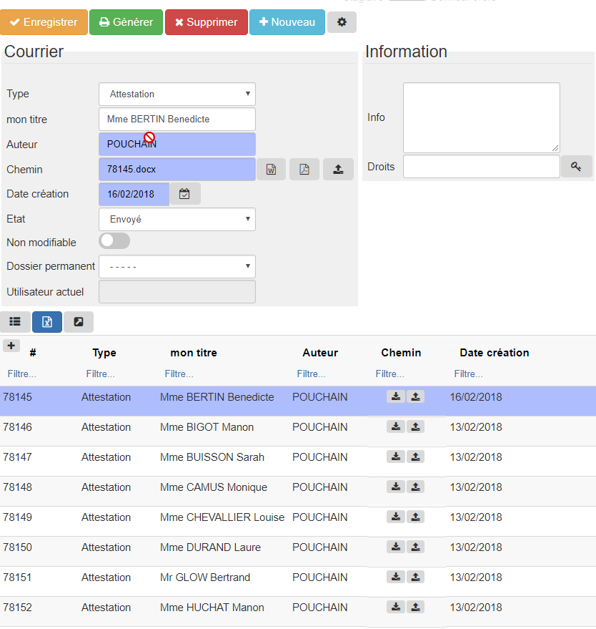Download the file for row 78146

pyautogui.click(x=396, y=426)
